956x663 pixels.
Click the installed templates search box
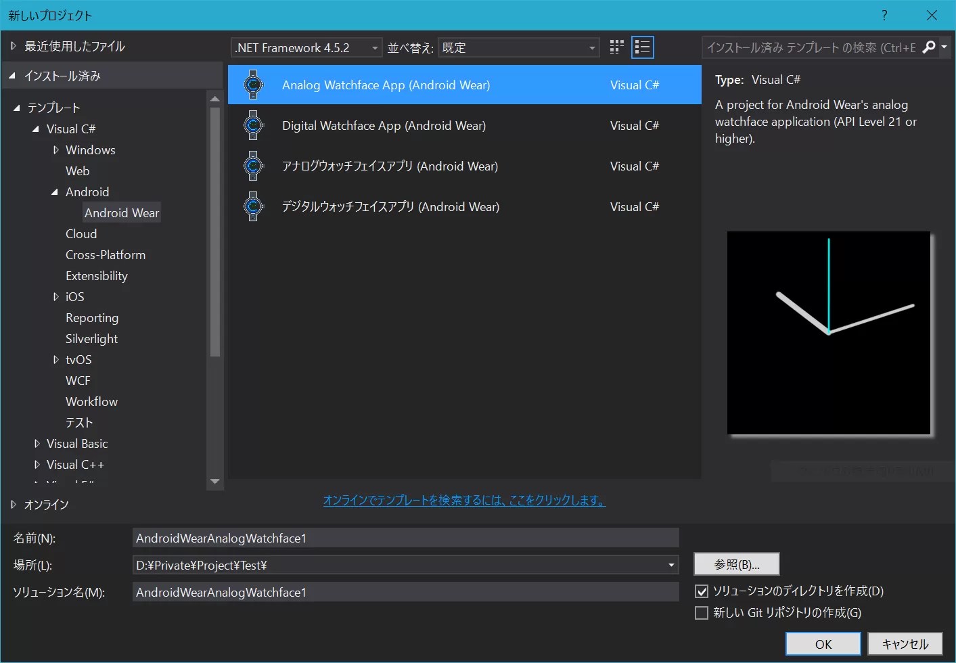click(x=811, y=47)
